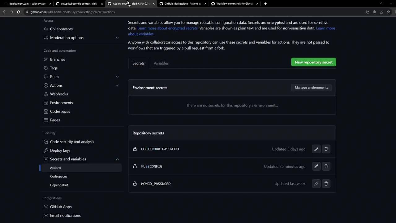Click the Webhooks icon in the sidebar

(46, 94)
